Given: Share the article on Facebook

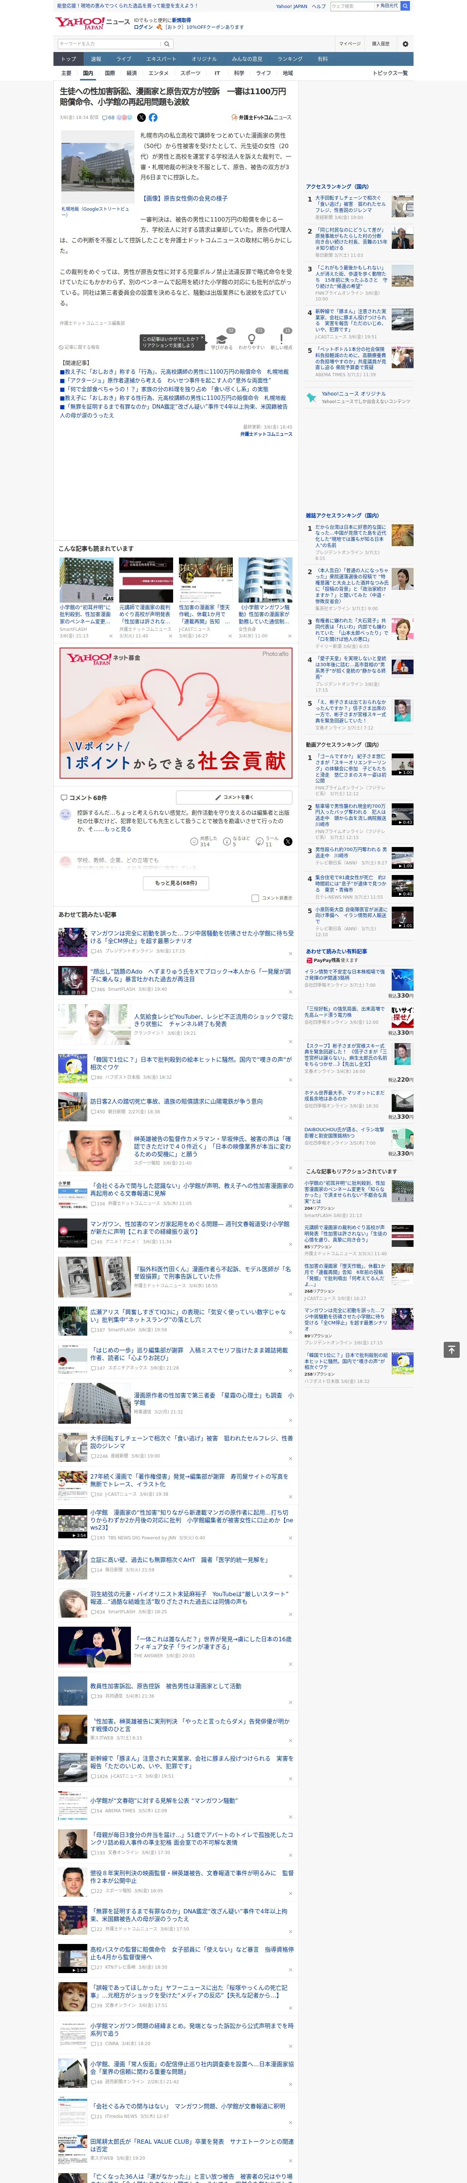Looking at the screenshot, I should (153, 118).
